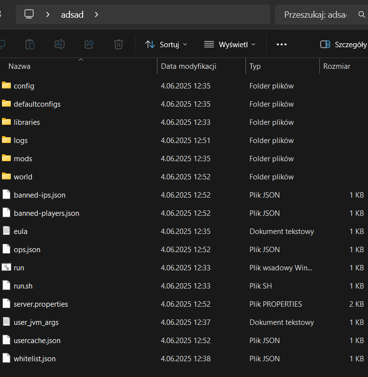The image size is (368, 377).
Task: Open the Wyświetl view dropdown
Action: pyautogui.click(x=230, y=44)
